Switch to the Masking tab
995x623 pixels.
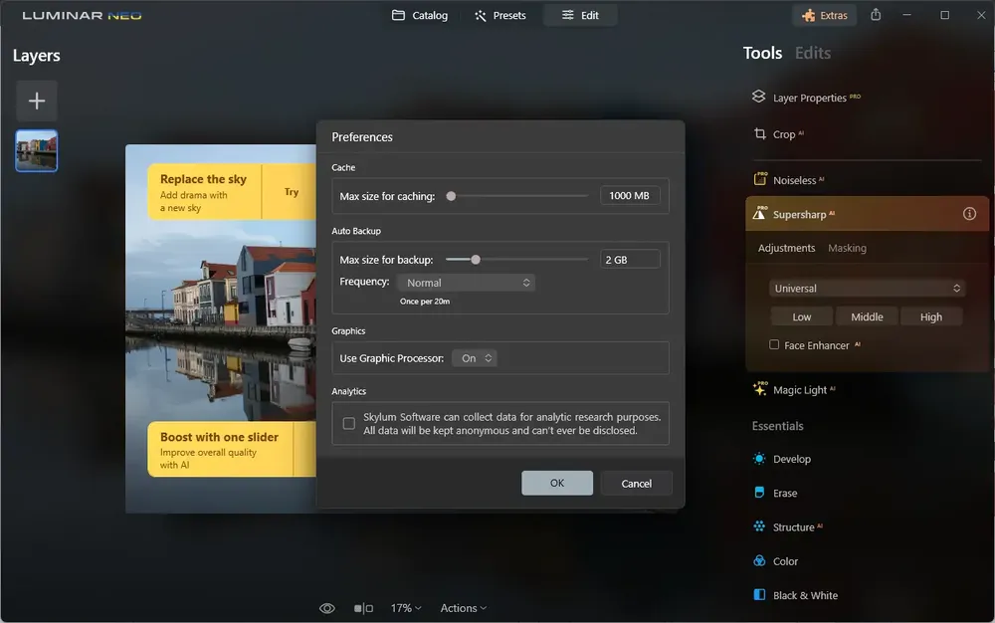click(x=847, y=248)
